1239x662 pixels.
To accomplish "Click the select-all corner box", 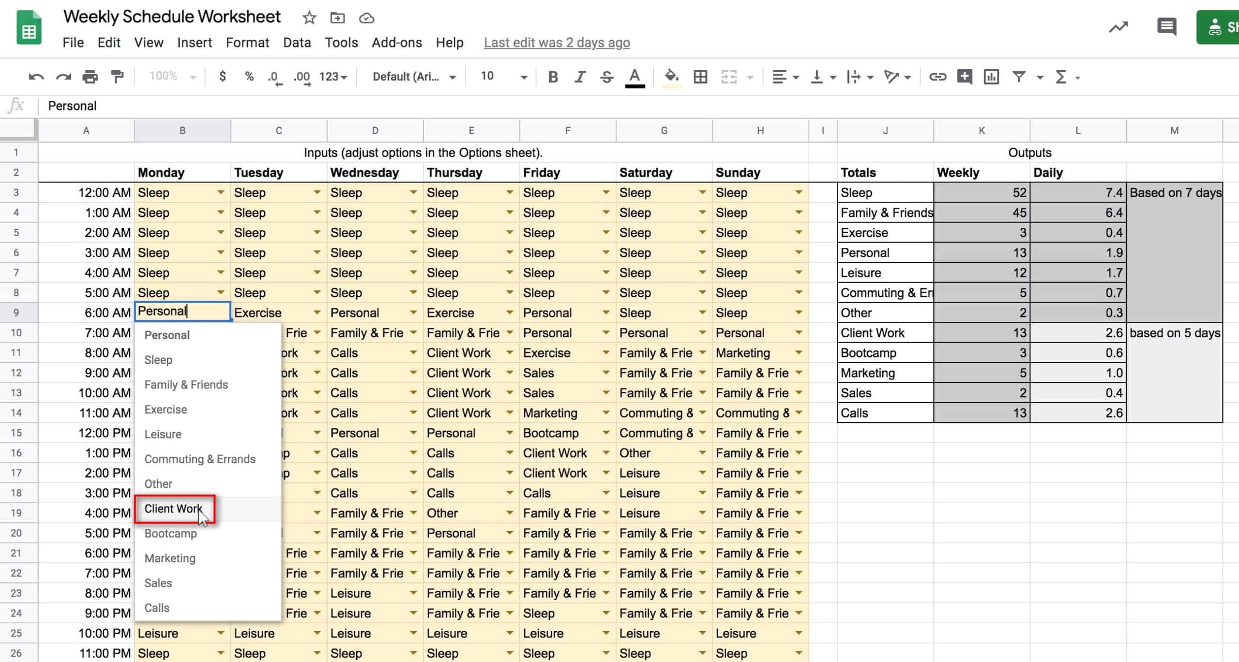I will tap(18, 130).
